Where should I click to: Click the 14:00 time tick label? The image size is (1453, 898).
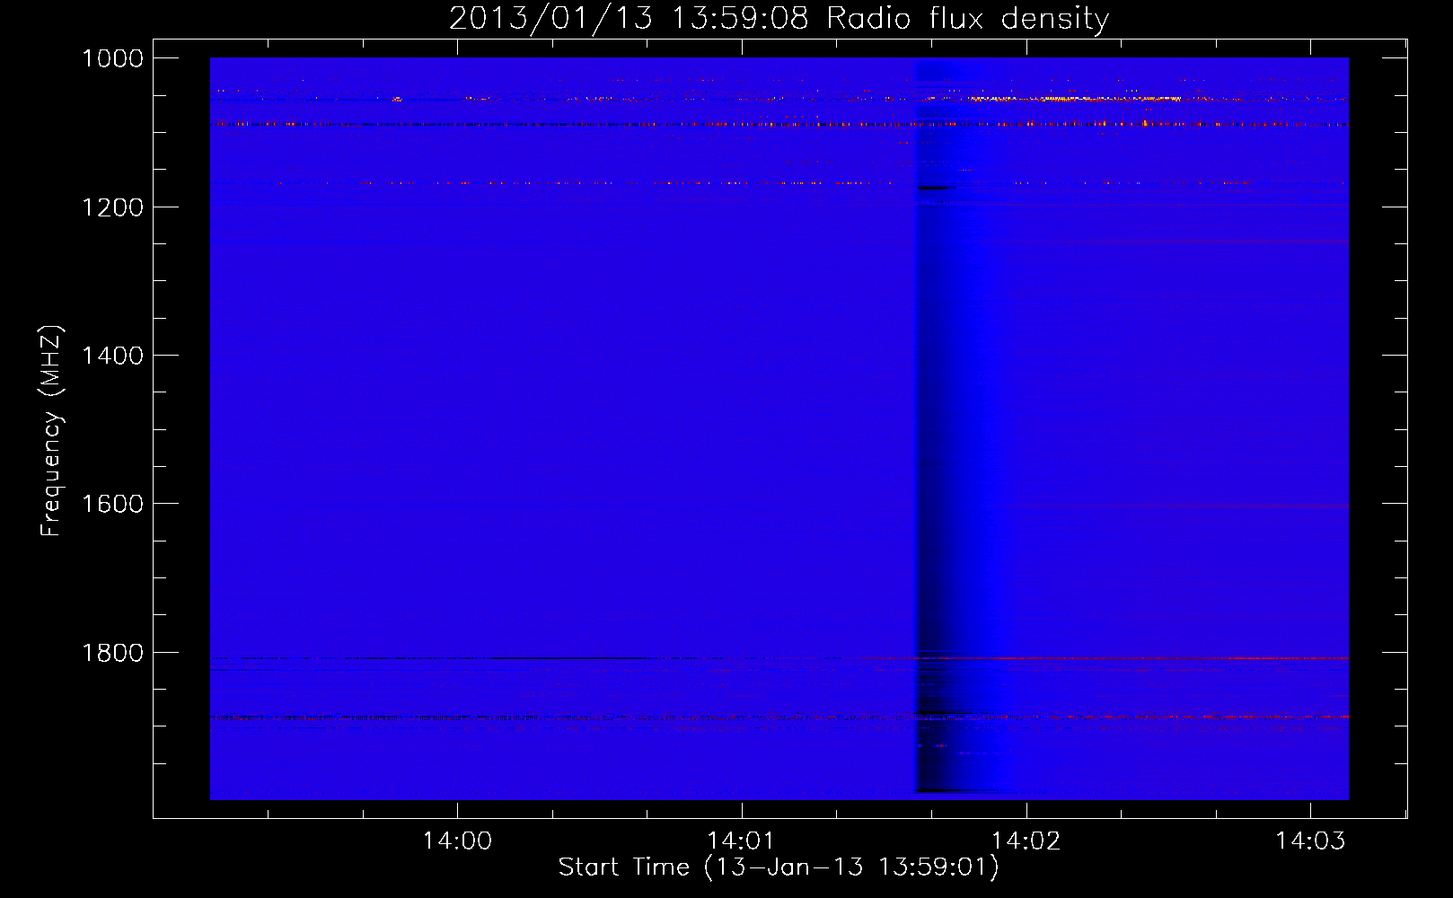458,841
